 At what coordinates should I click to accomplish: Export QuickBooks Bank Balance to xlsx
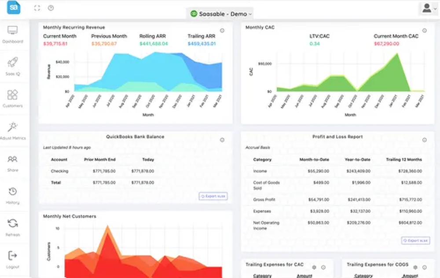(213, 196)
